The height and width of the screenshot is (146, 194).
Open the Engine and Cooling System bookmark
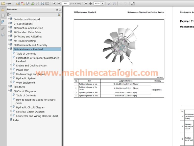click(32, 66)
